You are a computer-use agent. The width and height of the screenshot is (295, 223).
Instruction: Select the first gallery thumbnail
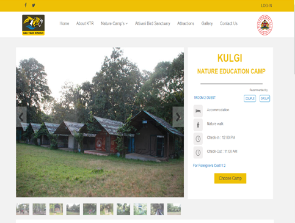[23, 209]
